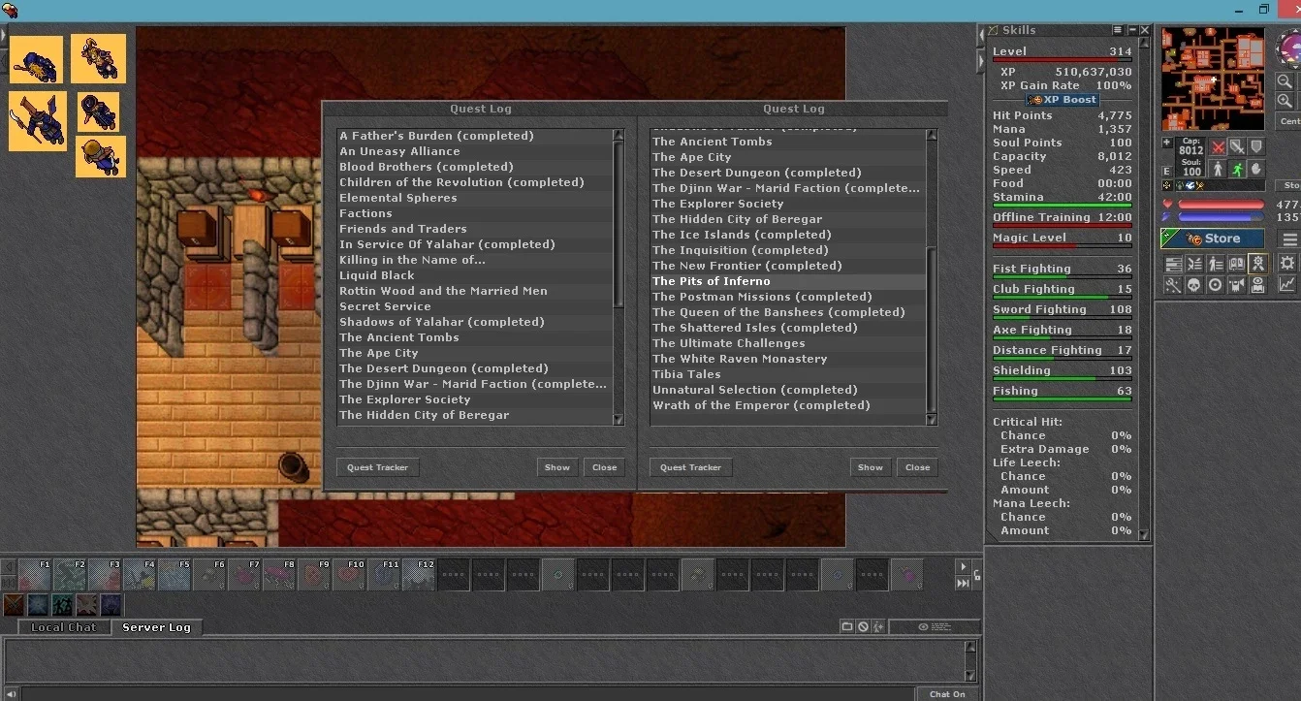Viewport: 1301px width, 701px height.
Task: Open the settings gear icon
Action: point(1287,263)
